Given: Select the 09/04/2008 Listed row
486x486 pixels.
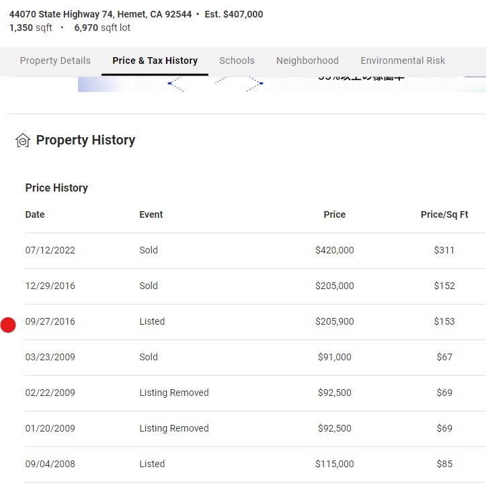Looking at the screenshot, I should 255,464.
